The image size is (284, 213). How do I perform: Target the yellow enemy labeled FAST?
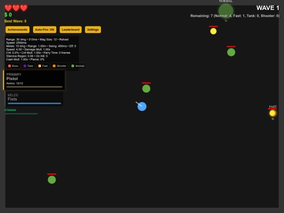[x=272, y=113]
